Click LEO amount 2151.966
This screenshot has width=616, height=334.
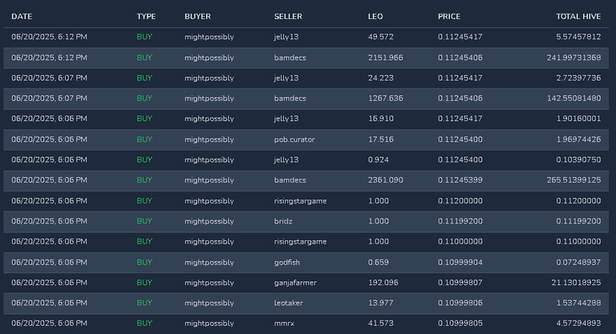[385, 58]
